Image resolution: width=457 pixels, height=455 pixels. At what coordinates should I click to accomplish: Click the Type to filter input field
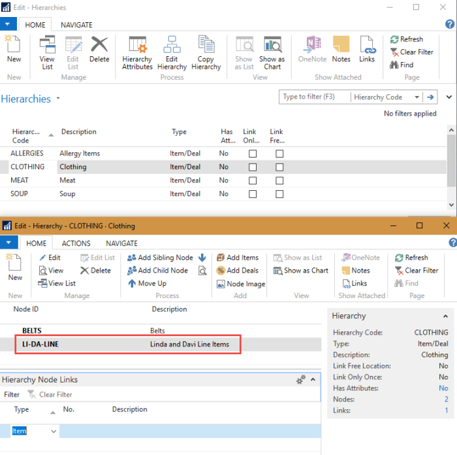point(313,97)
